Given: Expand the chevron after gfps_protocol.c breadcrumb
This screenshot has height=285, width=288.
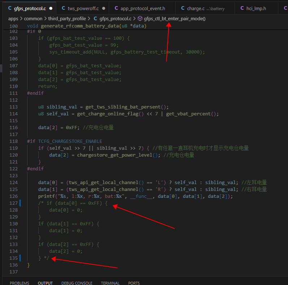Looking at the screenshot, I should coord(134,19).
